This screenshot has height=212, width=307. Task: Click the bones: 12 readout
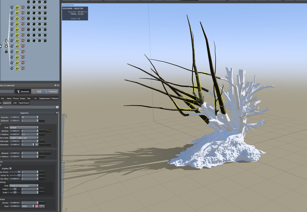click(x=75, y=18)
